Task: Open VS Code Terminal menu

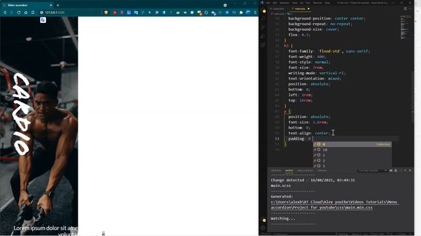Action: [x=318, y=3]
